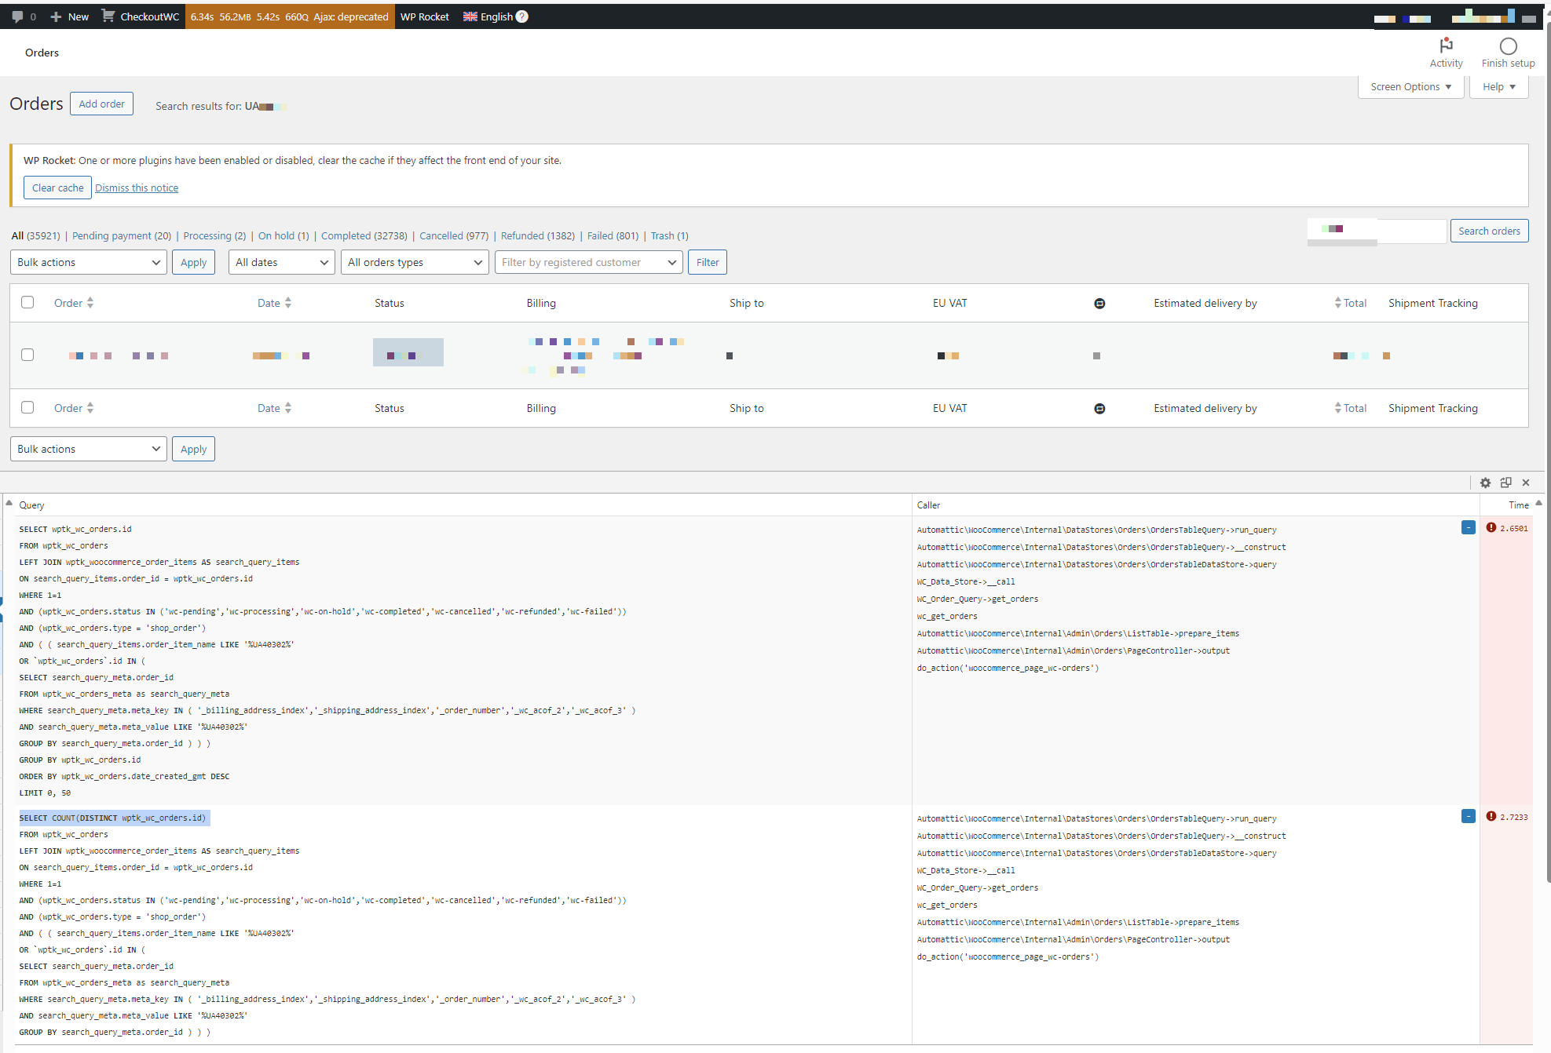Expand the All dates filter dropdown
Viewport: 1551px width, 1053px height.
pyautogui.click(x=282, y=262)
